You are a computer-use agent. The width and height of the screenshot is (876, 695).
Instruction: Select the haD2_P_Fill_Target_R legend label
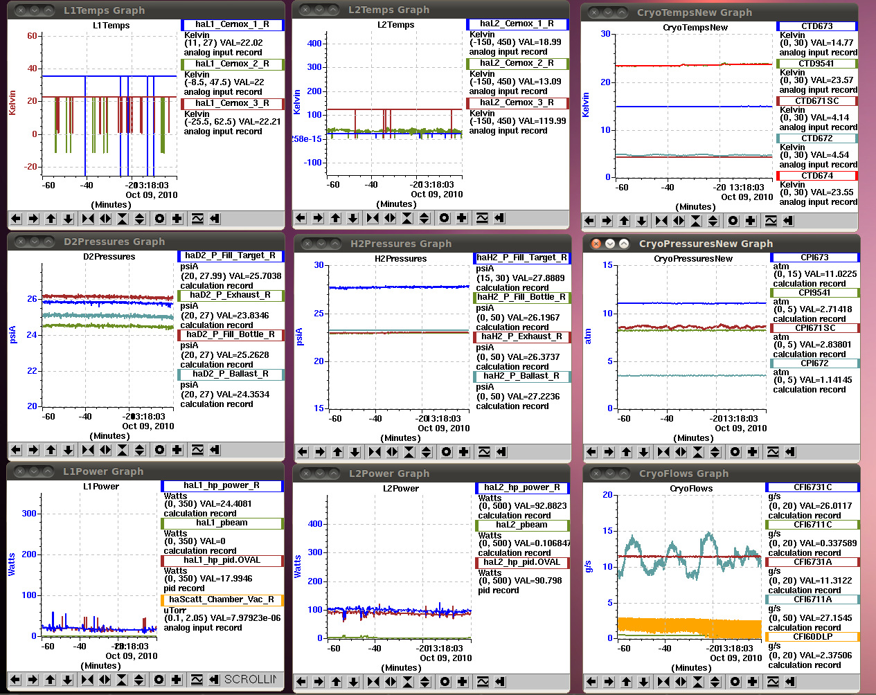pyautogui.click(x=231, y=255)
